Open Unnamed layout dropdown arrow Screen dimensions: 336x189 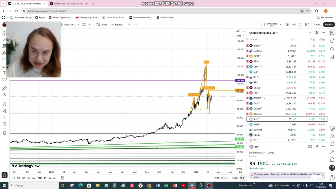(x=280, y=24)
